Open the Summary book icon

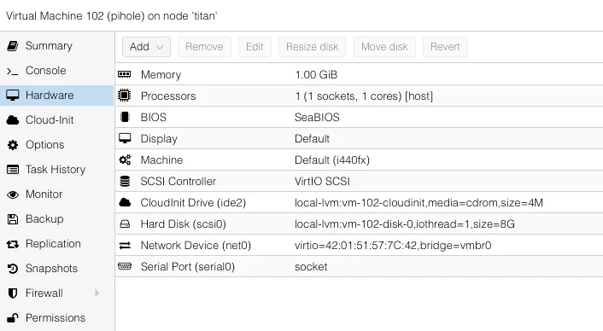pyautogui.click(x=13, y=46)
